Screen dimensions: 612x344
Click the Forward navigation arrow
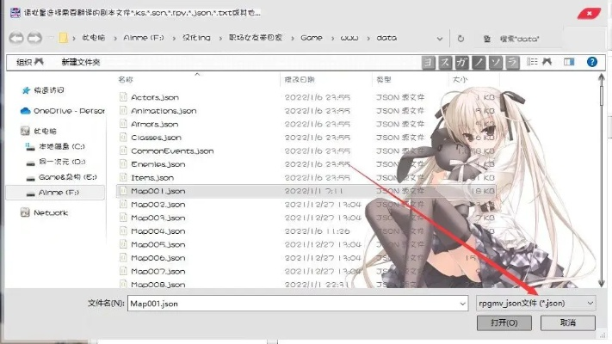click(34, 39)
